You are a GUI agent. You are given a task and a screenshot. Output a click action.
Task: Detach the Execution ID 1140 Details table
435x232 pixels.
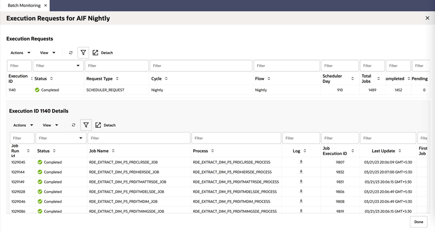point(106,125)
